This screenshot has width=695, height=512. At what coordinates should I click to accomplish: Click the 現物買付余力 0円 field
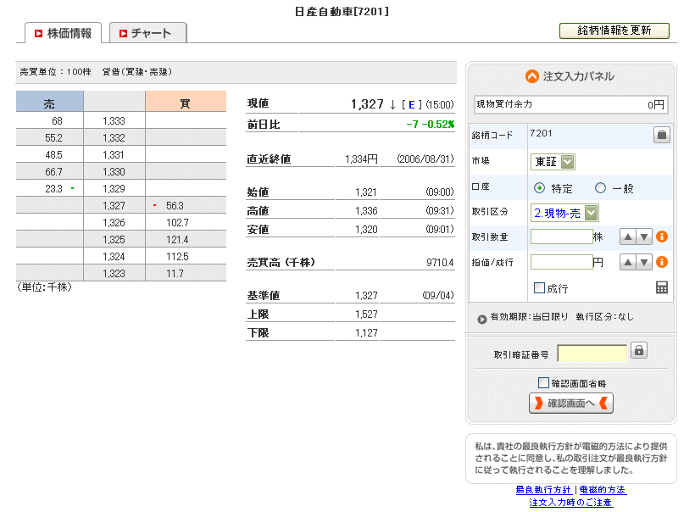[x=570, y=104]
